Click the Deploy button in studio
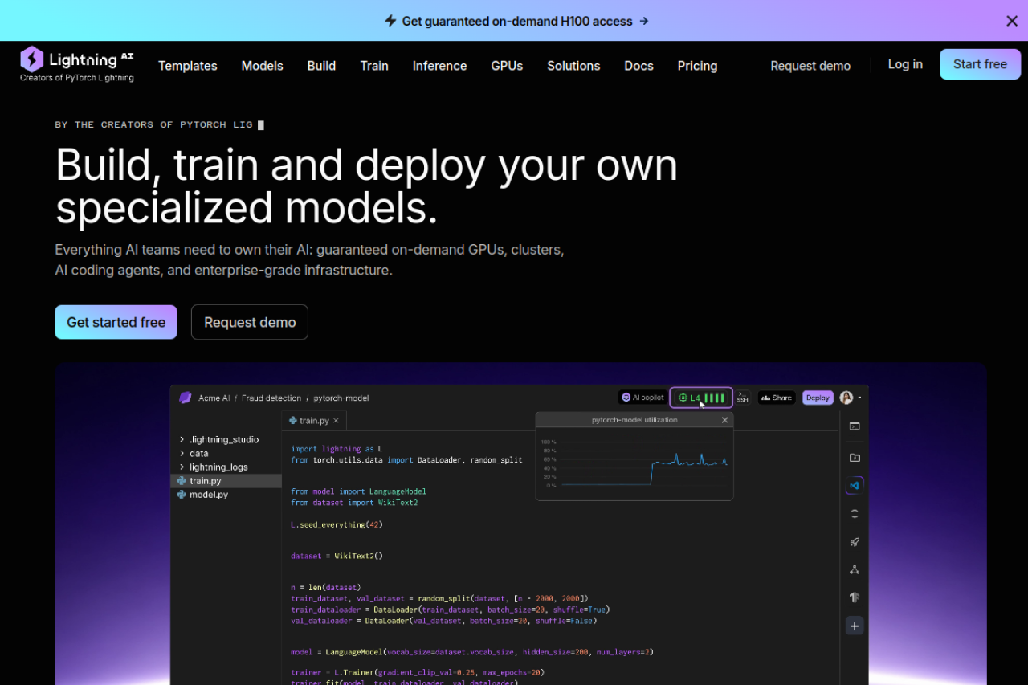Viewport: 1028px width, 685px height. pos(818,398)
